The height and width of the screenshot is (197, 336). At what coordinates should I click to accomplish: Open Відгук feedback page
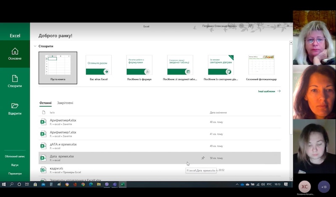point(15,165)
